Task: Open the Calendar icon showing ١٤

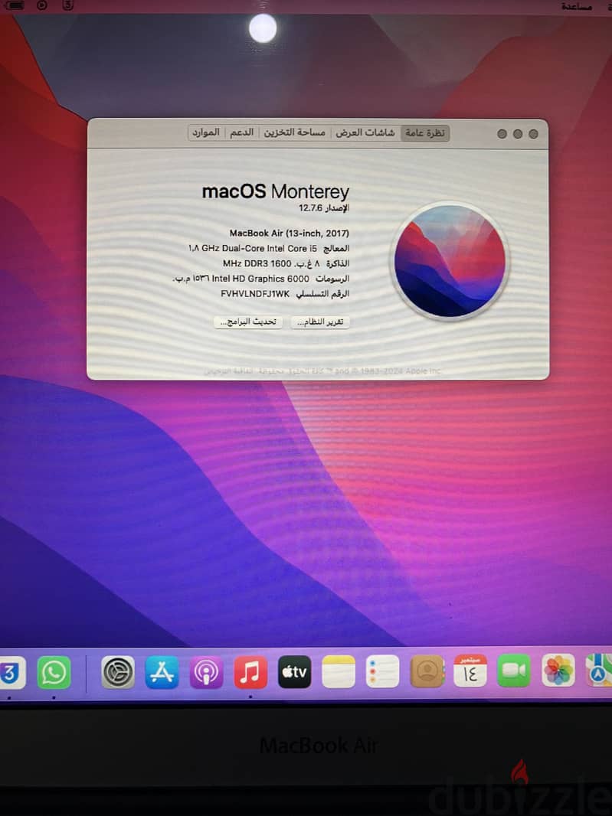Action: (x=470, y=671)
